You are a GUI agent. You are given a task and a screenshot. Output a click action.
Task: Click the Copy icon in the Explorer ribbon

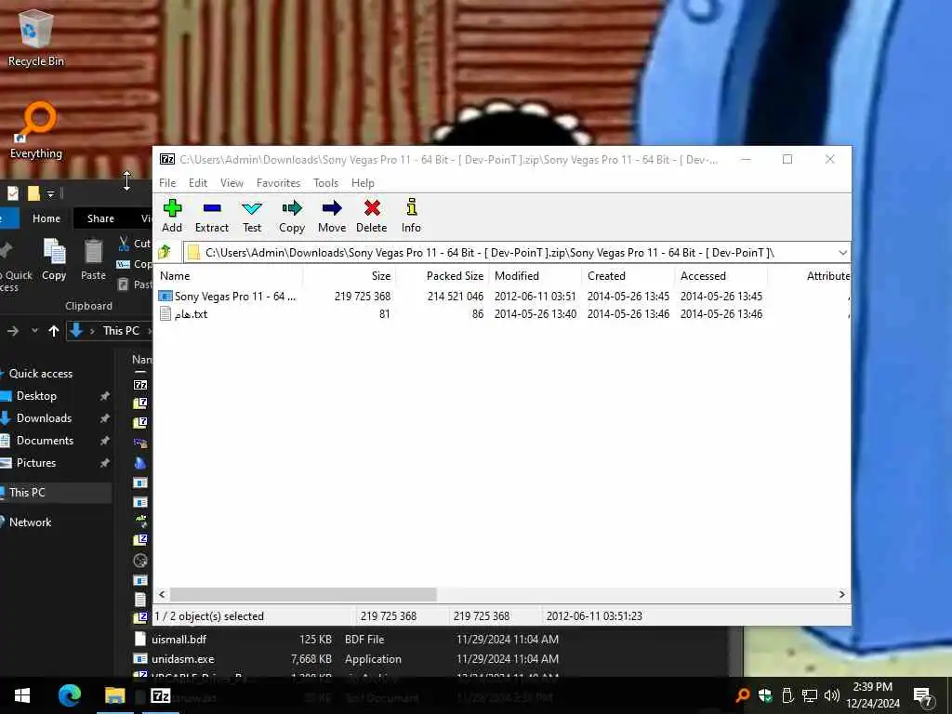click(x=54, y=259)
